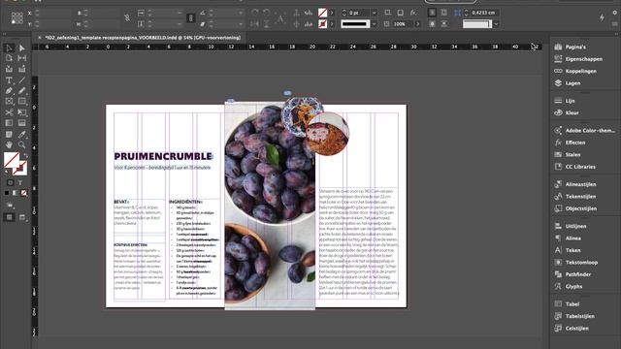Screen dimensions: 621x349
Task: Expand the 100% opacity arrow
Action: tap(418, 24)
